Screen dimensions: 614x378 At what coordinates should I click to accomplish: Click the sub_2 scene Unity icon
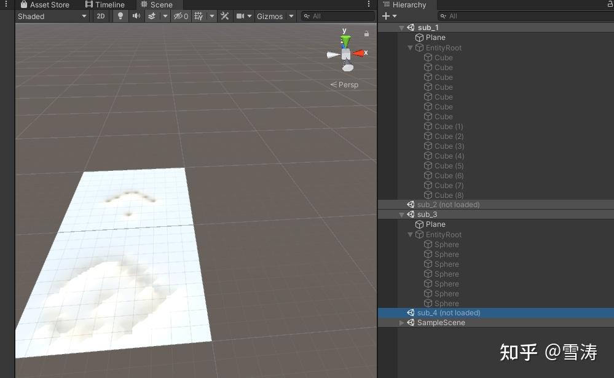[x=411, y=205]
